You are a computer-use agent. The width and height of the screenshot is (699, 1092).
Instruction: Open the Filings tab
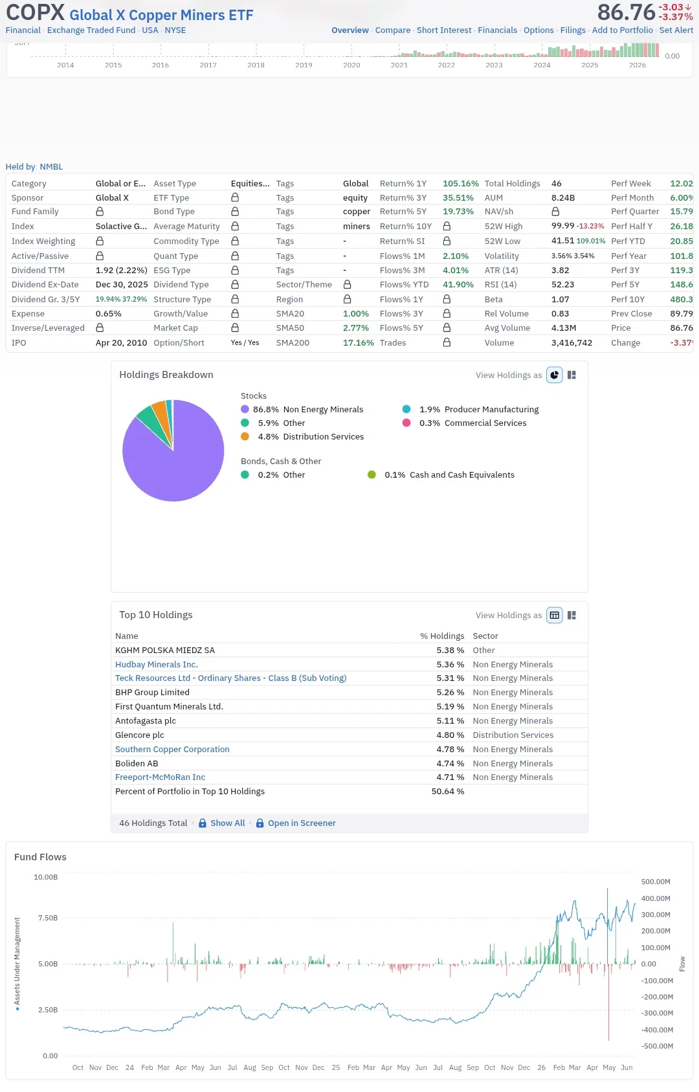[573, 30]
